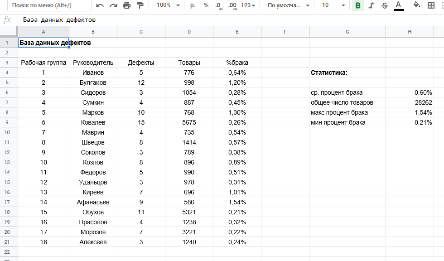Open the 100% zoom dropdown
The width and height of the screenshot is (444, 261).
pyautogui.click(x=169, y=5)
